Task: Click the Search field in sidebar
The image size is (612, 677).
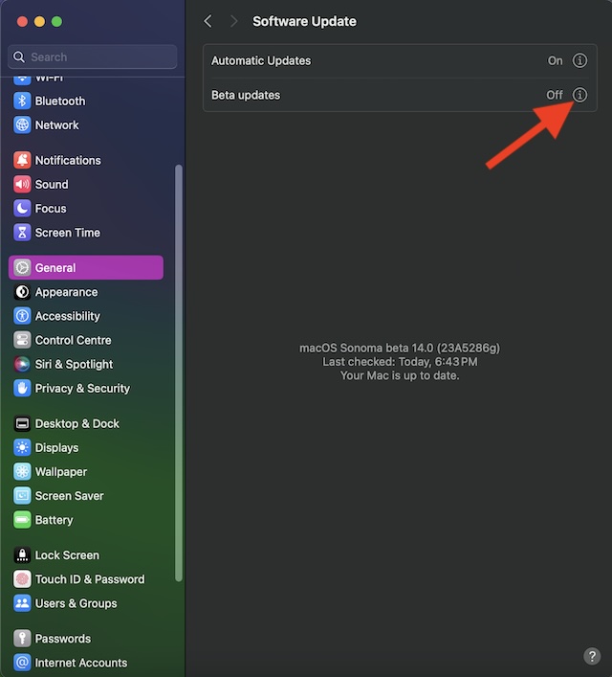Action: (93, 56)
